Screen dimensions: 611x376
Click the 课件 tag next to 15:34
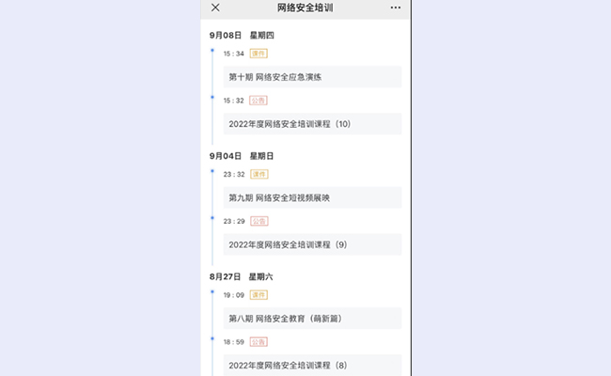(x=258, y=54)
